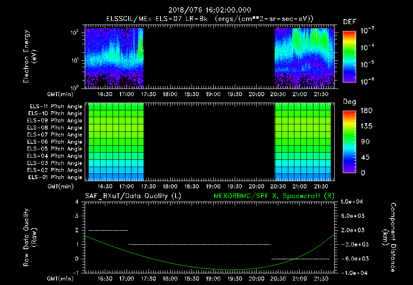
Task: Click the GMT(min) label of the data quality panel
Action: click(60, 279)
